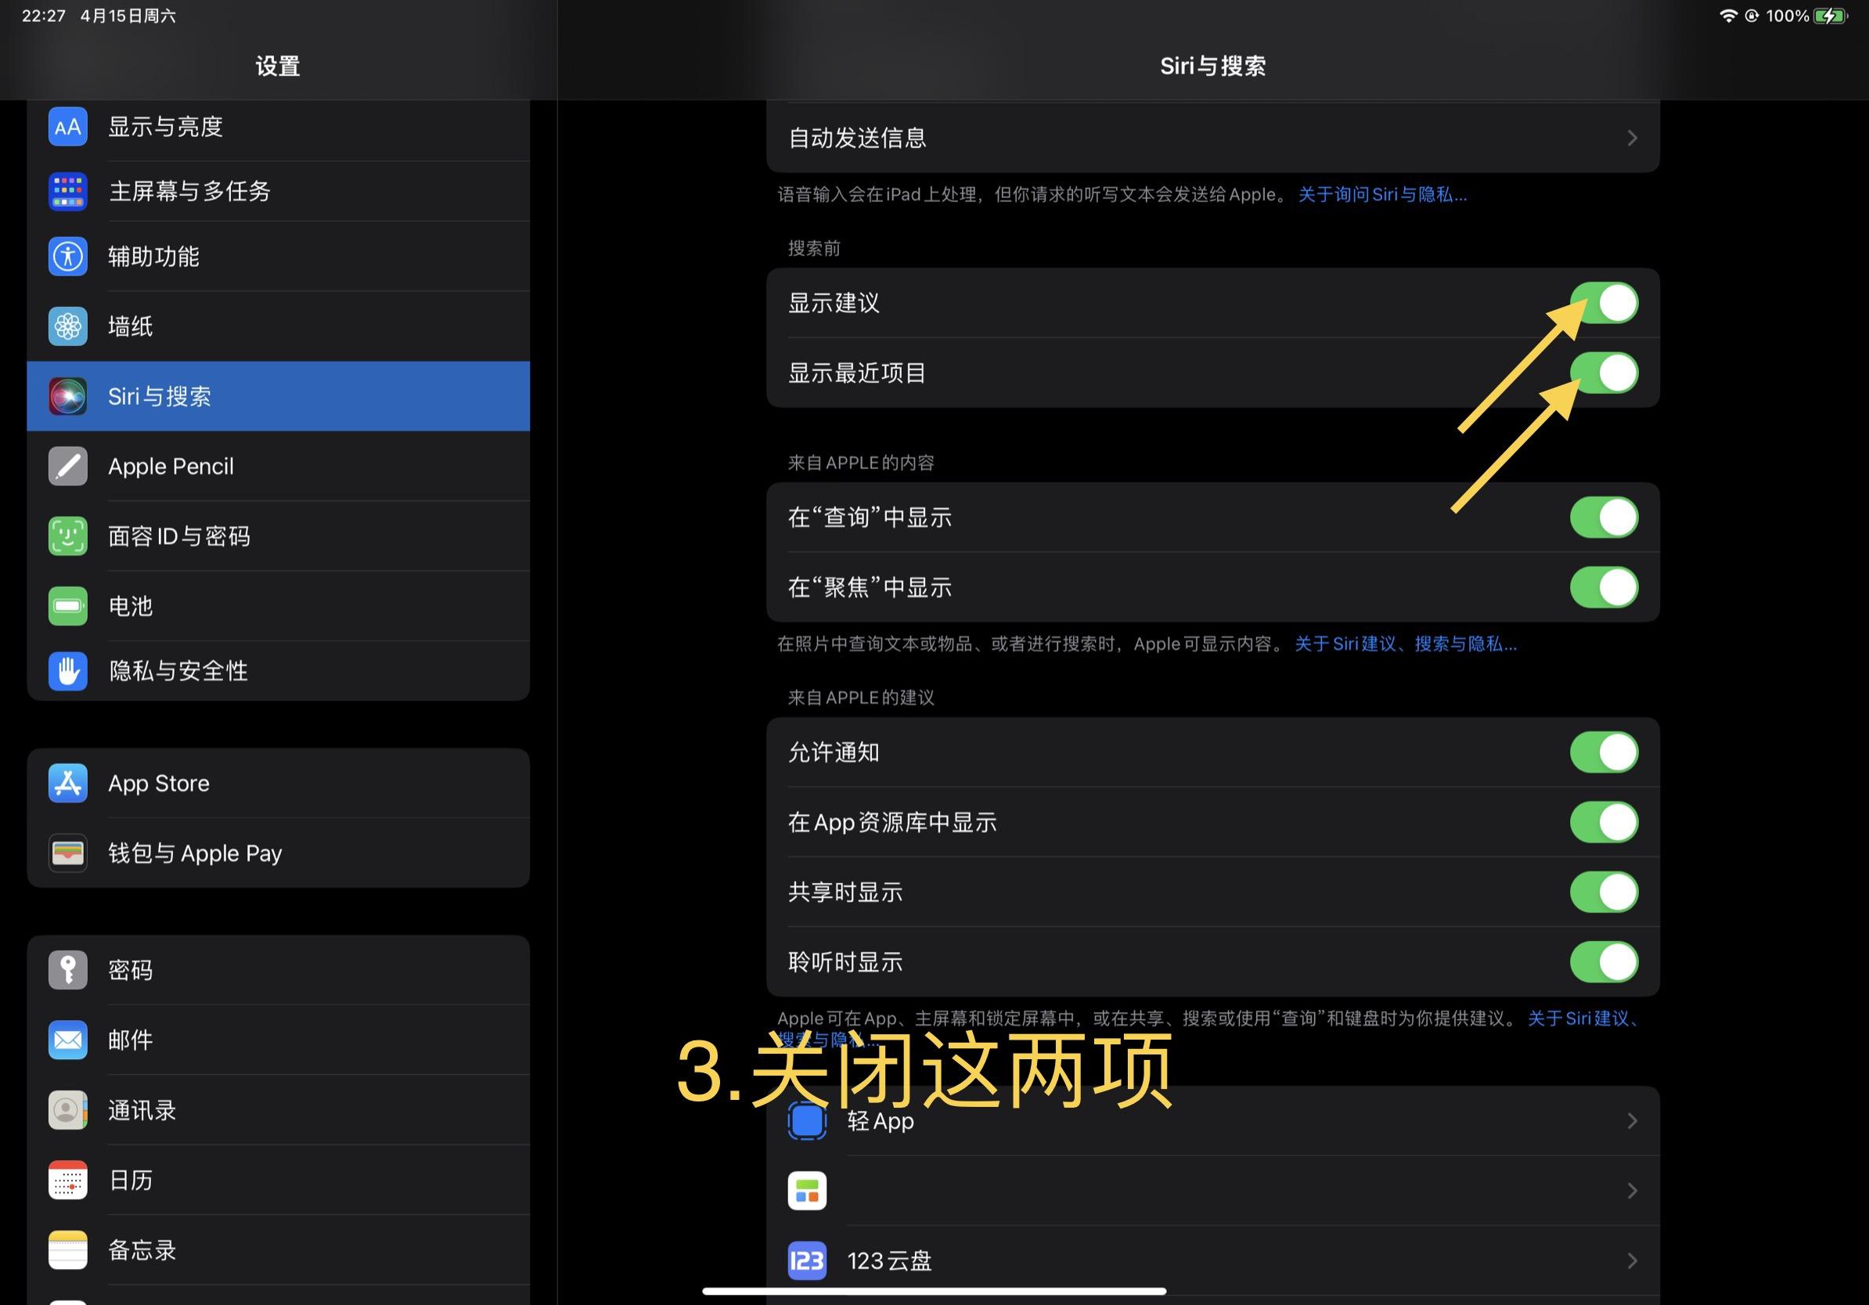This screenshot has width=1869, height=1305.
Task: Disable 允许通知 switch
Action: click(1604, 752)
